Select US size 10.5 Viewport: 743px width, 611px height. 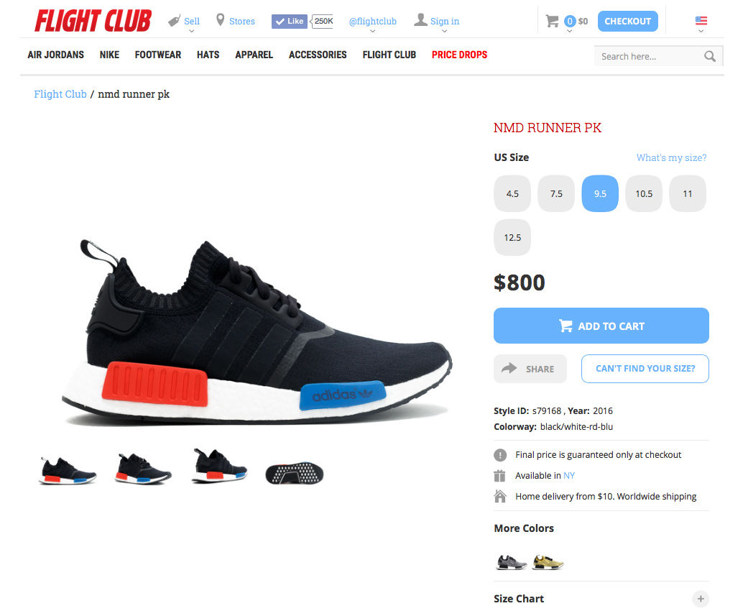(644, 193)
